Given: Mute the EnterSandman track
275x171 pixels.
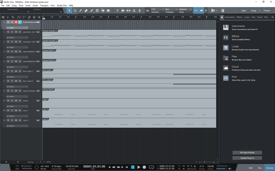Looking at the screenshot, I should pos(8,22).
